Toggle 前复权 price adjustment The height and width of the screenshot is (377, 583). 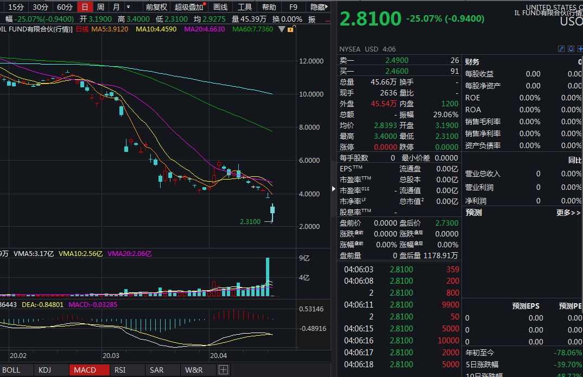tap(156, 7)
